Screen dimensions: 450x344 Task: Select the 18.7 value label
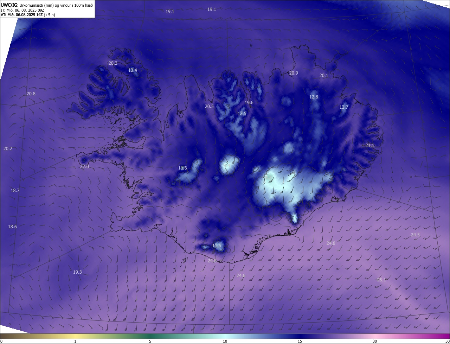click(x=15, y=191)
